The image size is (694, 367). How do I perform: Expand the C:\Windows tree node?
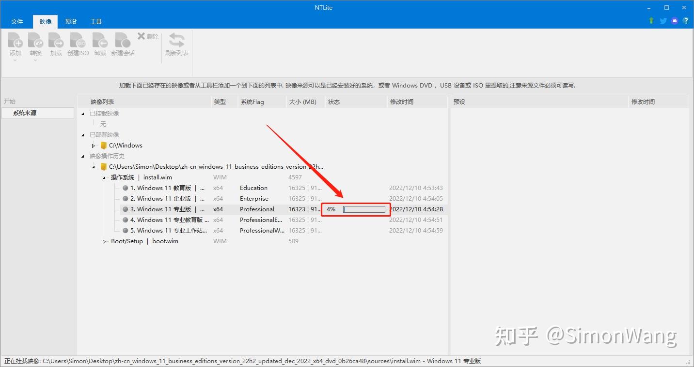(x=93, y=145)
